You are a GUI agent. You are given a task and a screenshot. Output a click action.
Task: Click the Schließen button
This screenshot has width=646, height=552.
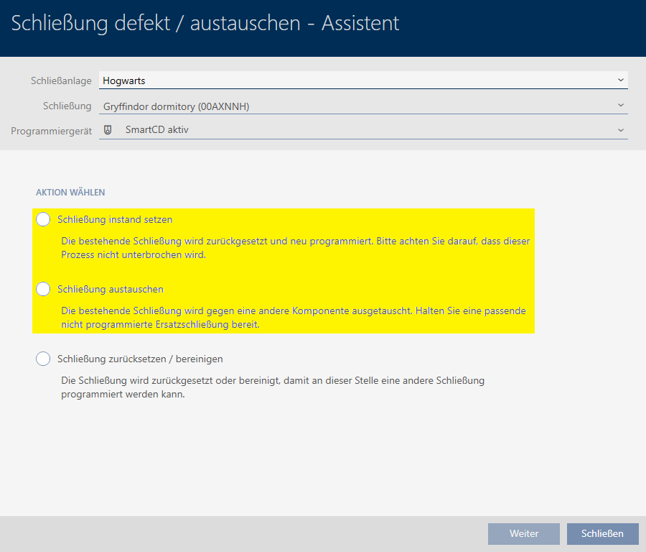pyautogui.click(x=602, y=533)
